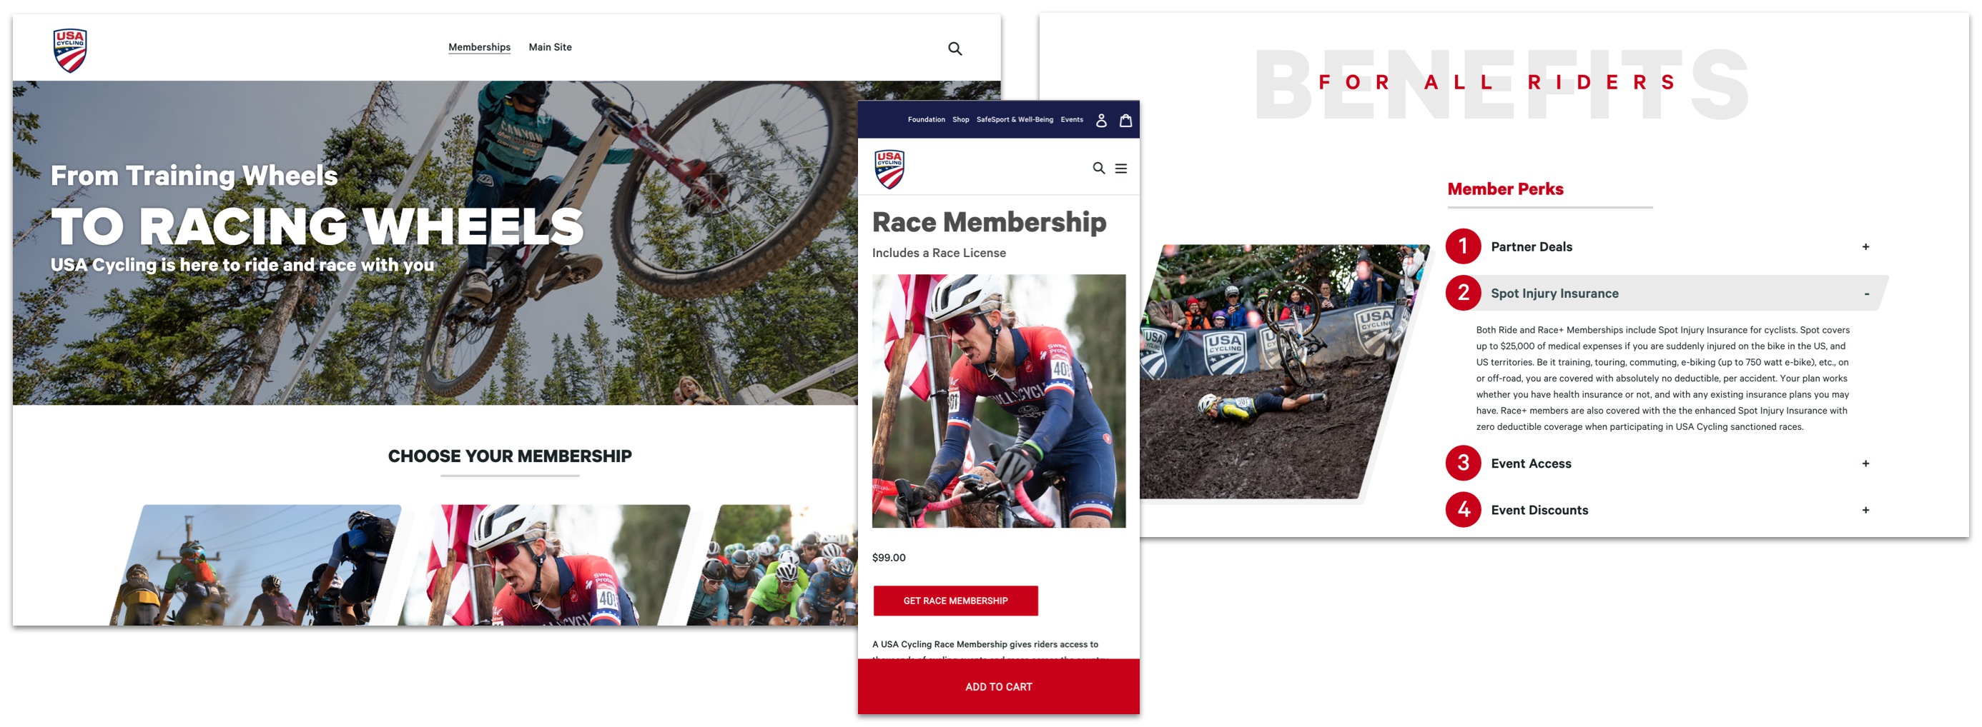Click the desktop header search magnifier icon
Viewport: 1982px width, 727px height.
[x=954, y=49]
